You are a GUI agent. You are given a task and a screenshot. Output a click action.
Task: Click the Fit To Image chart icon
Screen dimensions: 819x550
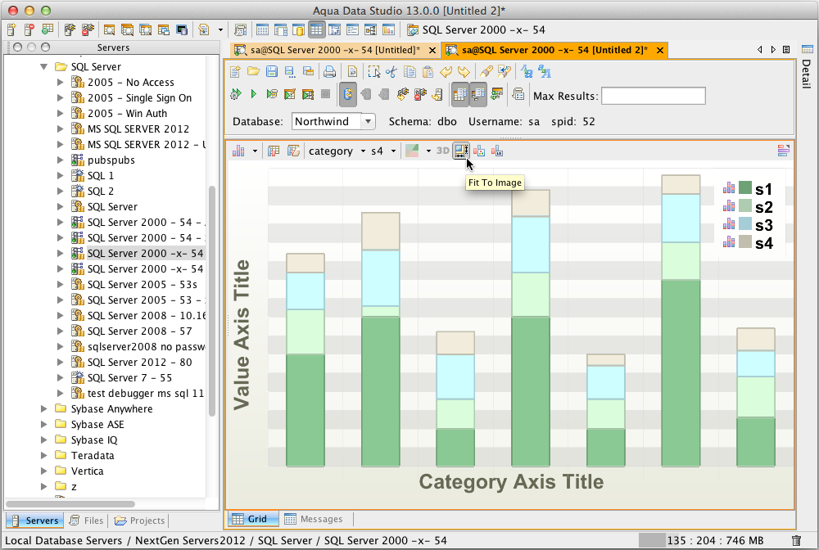click(x=460, y=151)
